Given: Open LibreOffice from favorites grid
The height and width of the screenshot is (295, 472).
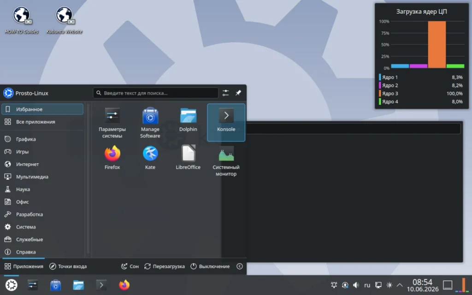Looking at the screenshot, I should point(188,161).
